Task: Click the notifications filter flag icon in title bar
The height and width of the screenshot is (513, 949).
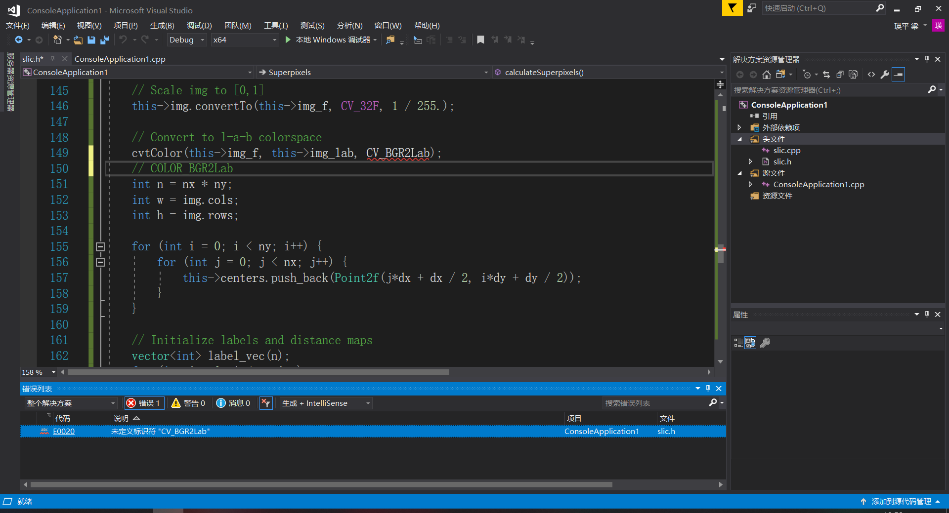Action: click(x=732, y=8)
